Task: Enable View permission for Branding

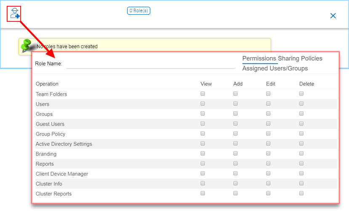Action: pyautogui.click(x=202, y=153)
